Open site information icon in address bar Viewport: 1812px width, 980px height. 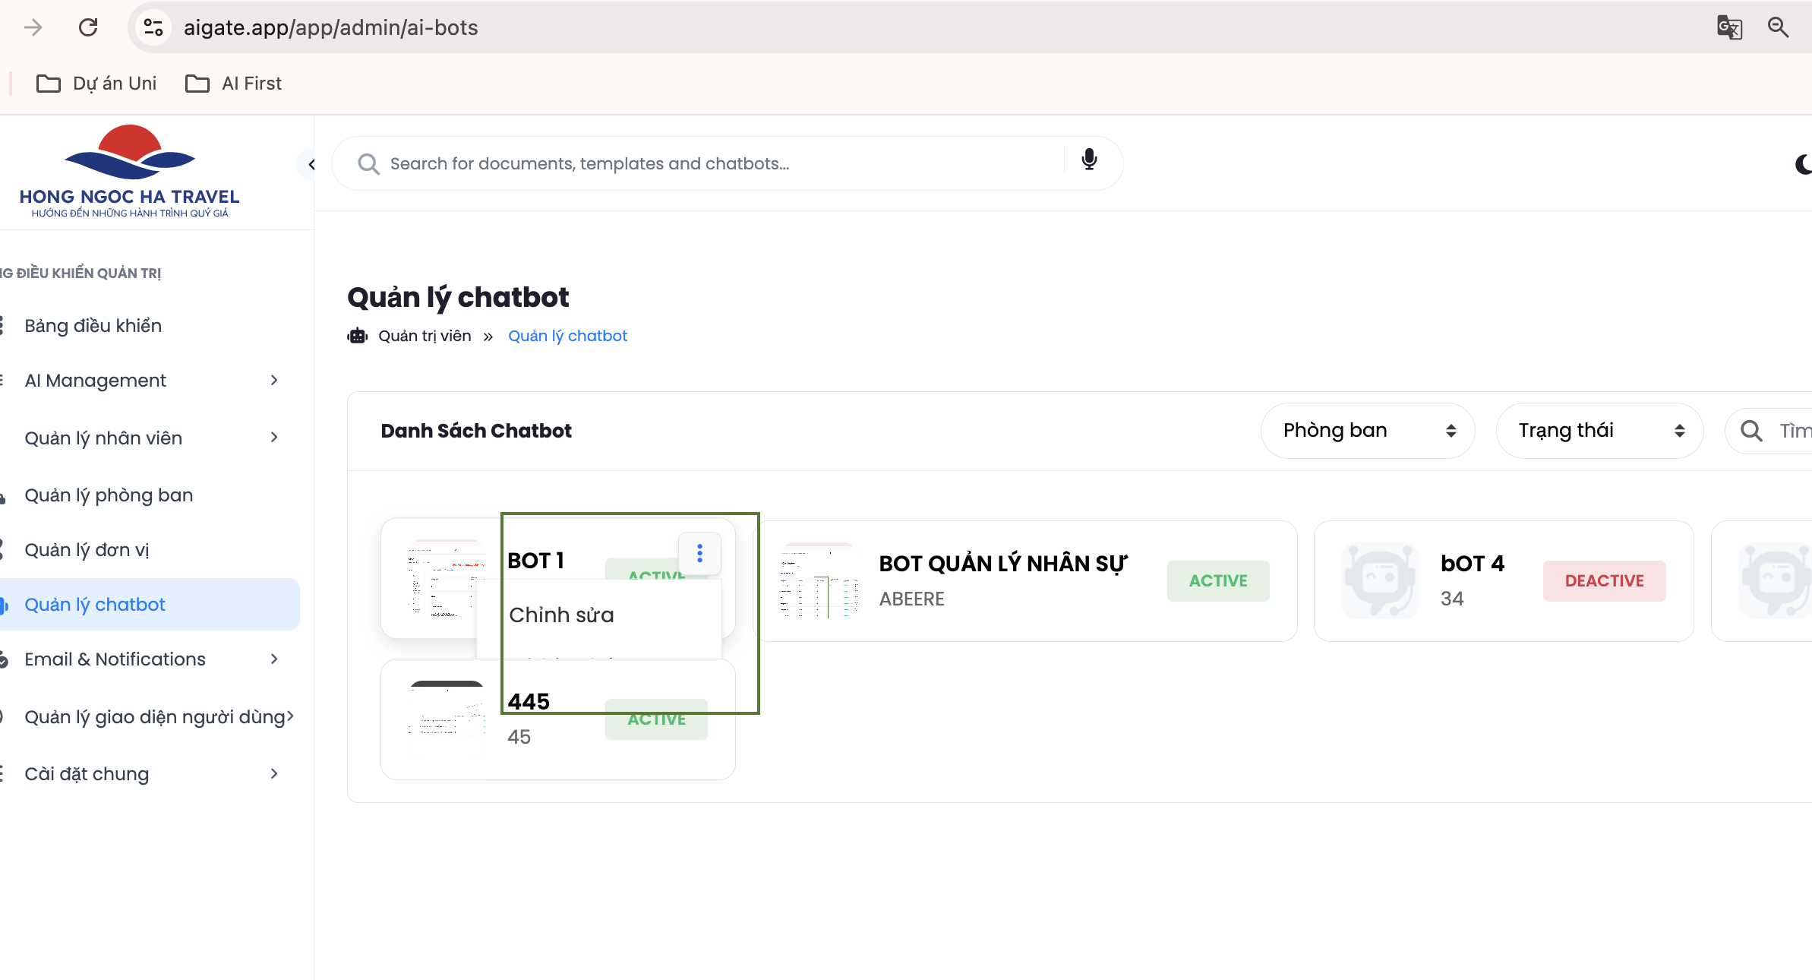tap(153, 27)
